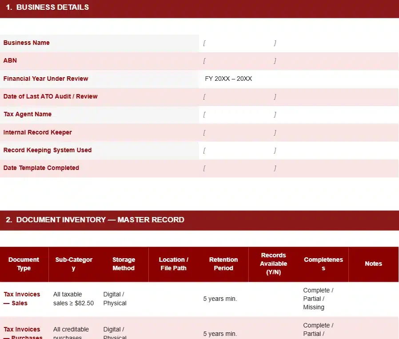Click the Records Available cell in Sales row
399x339 pixels.
(274, 299)
